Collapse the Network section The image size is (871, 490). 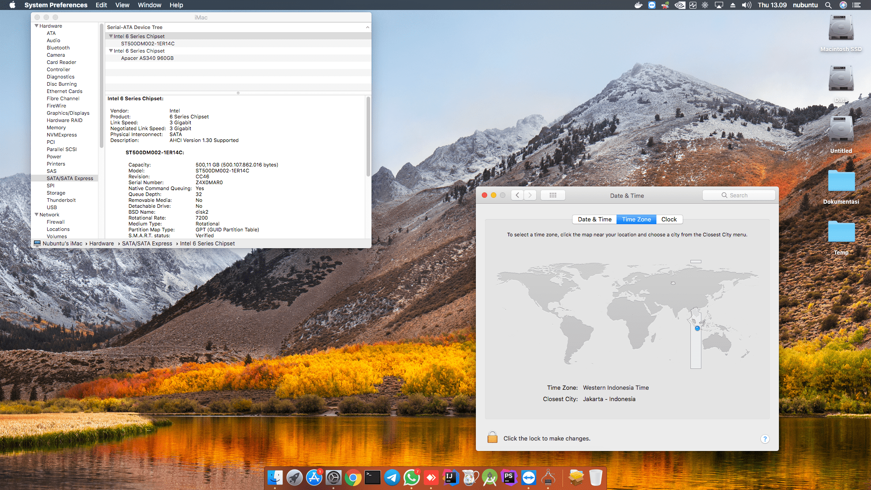36,215
